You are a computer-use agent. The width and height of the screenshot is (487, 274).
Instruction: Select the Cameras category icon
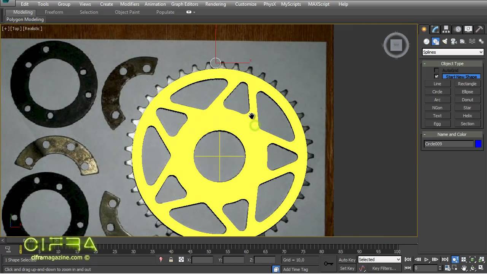pos(454,41)
